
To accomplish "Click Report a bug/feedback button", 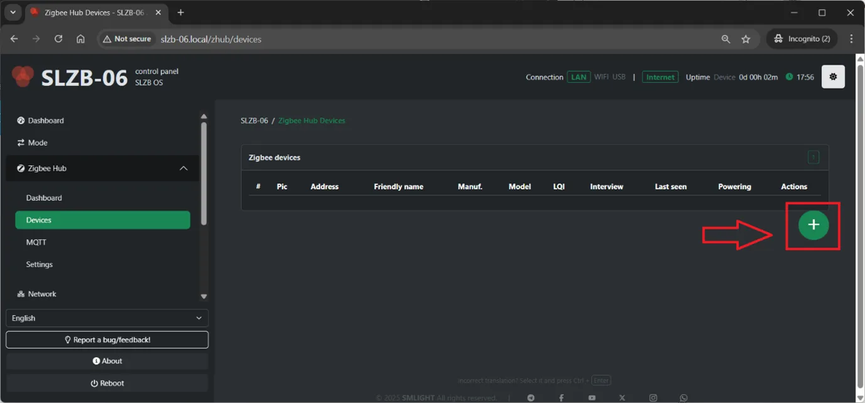I will coord(107,340).
